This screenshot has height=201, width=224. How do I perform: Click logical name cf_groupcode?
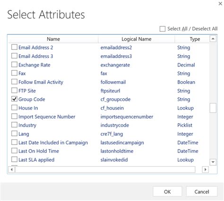[115, 100]
